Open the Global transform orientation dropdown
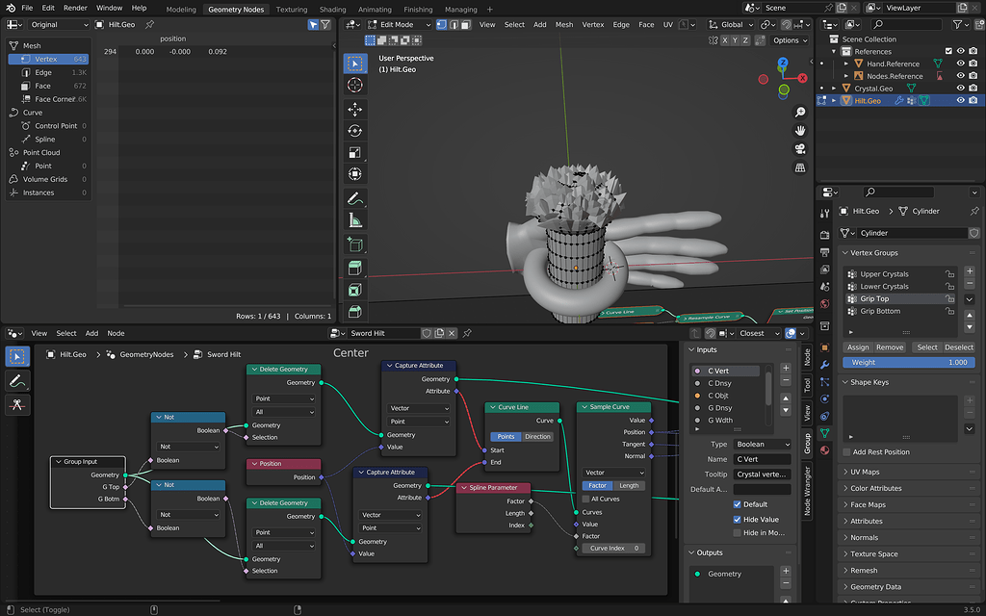 click(730, 24)
